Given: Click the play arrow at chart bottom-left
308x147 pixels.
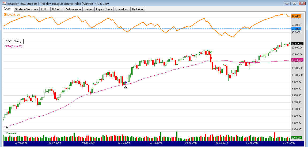Looking at the screenshot, I should [7, 127].
